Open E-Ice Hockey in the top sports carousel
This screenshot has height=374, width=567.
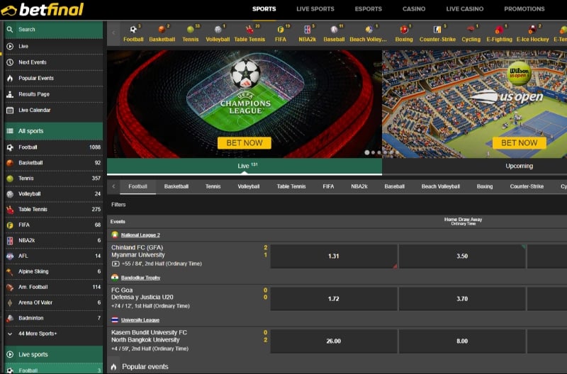coord(533,34)
